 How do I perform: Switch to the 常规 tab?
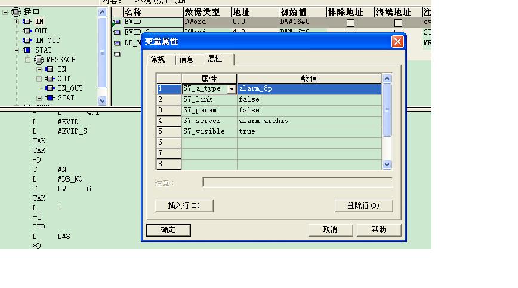click(158, 60)
